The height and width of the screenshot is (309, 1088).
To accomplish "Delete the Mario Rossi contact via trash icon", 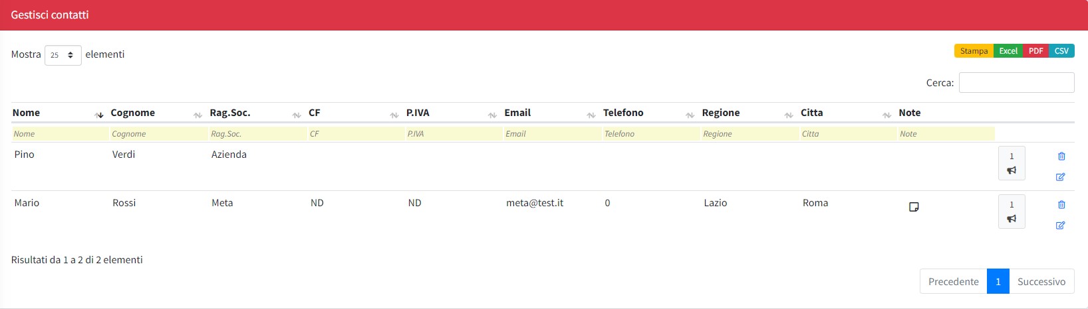I will click(1061, 205).
